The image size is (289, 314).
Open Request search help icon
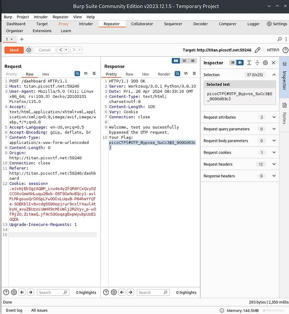pos(6,292)
